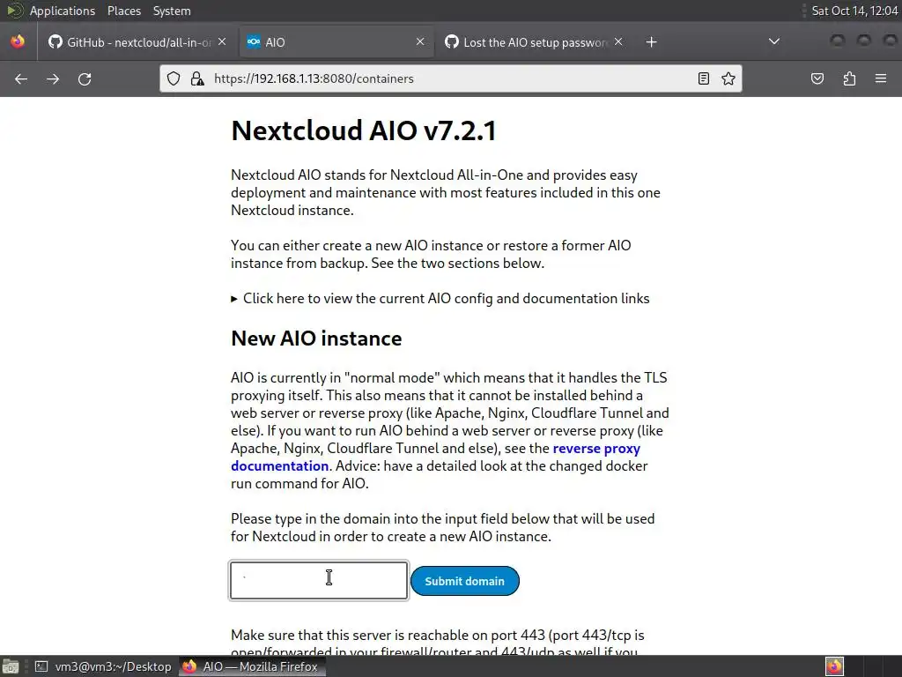Click the New AIO instance heading

pyautogui.click(x=316, y=338)
